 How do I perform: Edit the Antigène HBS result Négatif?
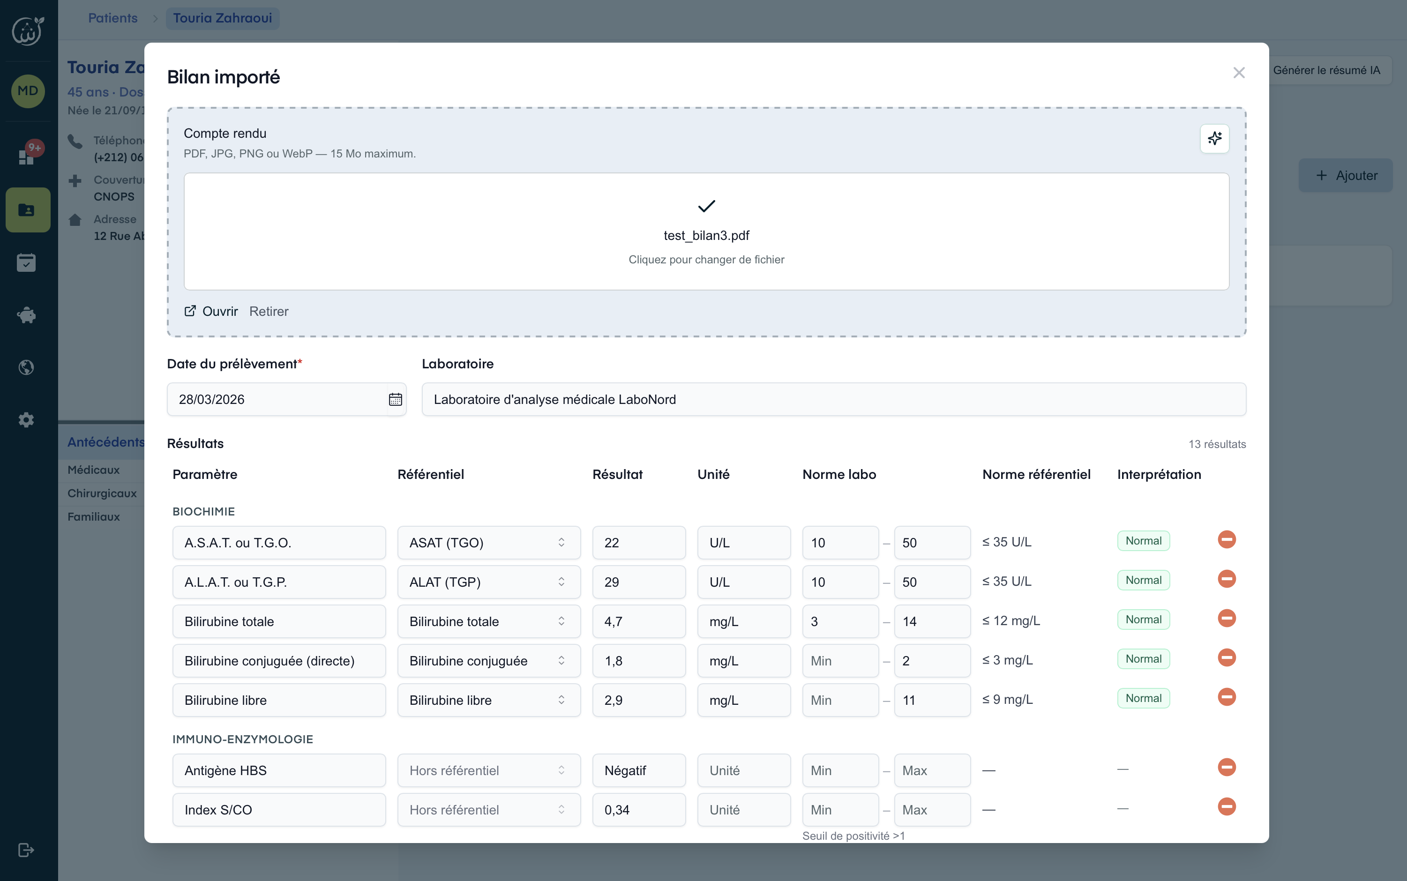click(x=639, y=770)
